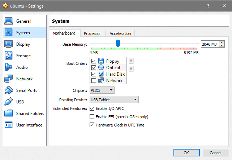
Task: Open the USB settings category
Action: [25, 102]
